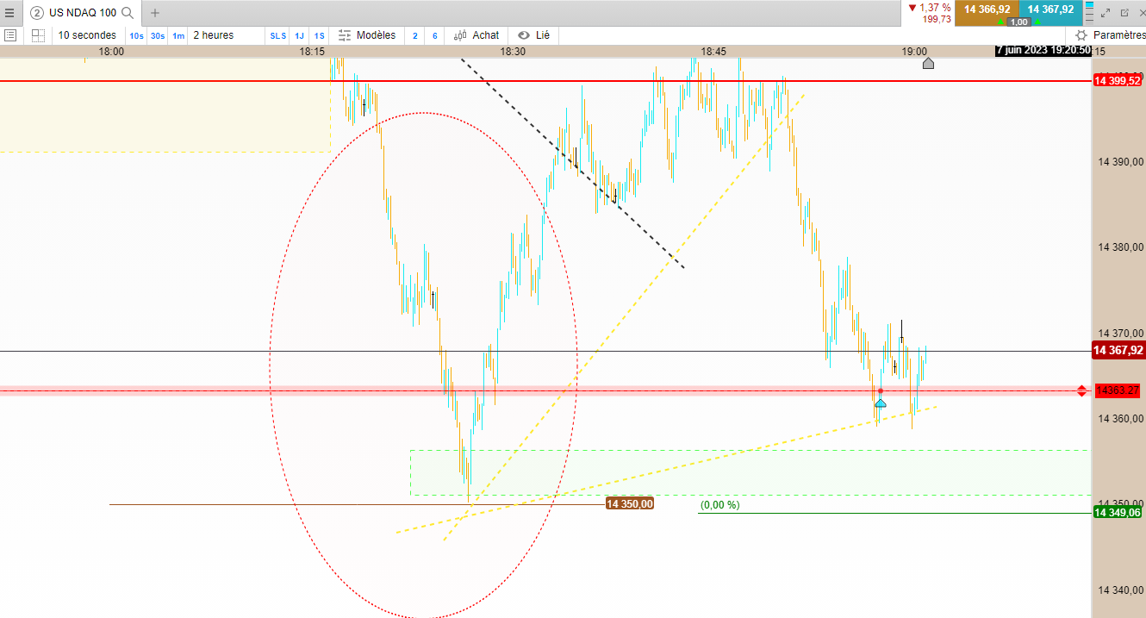
Task: Open the Paramètres settings
Action: tap(1111, 35)
